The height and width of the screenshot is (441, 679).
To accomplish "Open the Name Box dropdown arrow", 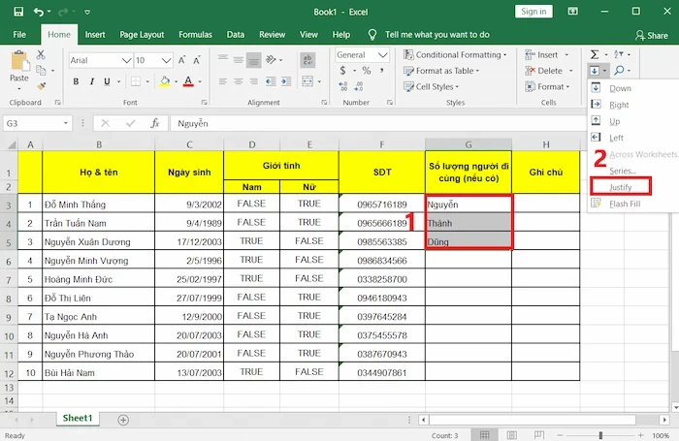I will pyautogui.click(x=65, y=123).
